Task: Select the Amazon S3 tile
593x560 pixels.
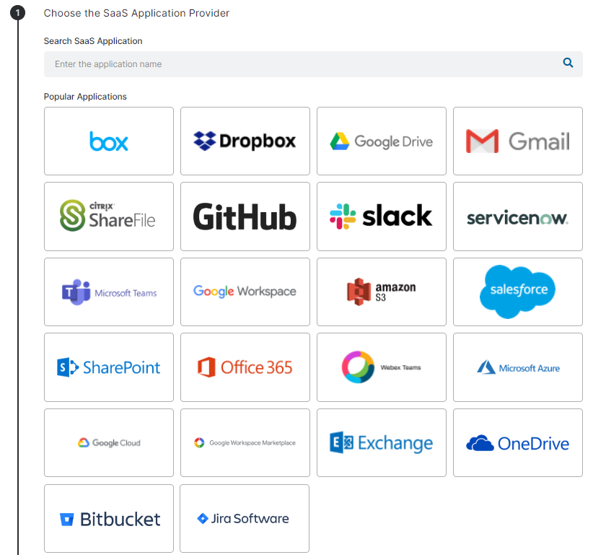Action: tap(382, 292)
